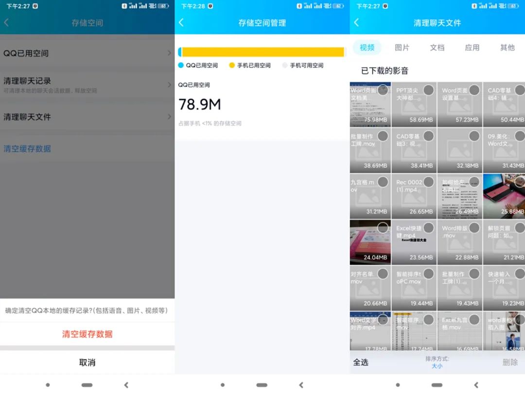This screenshot has width=525, height=394.
Task: Switch to the 图片 tab
Action: [x=402, y=48]
